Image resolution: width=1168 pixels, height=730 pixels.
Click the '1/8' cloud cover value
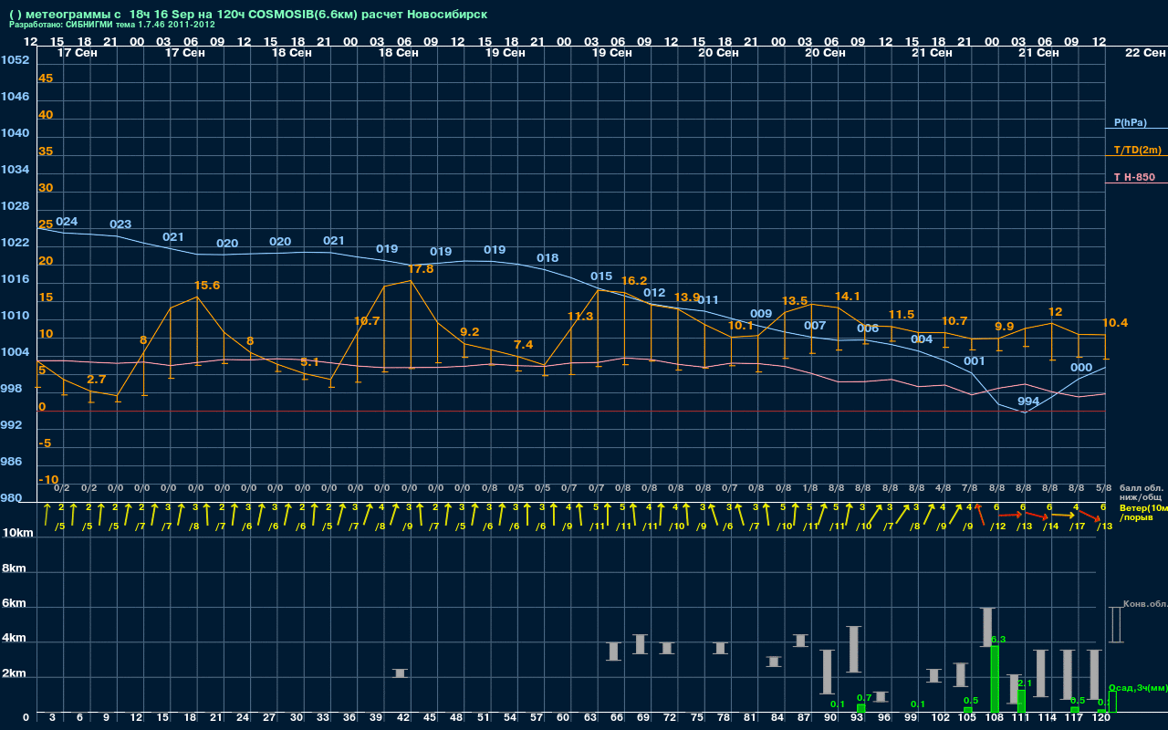click(x=809, y=488)
